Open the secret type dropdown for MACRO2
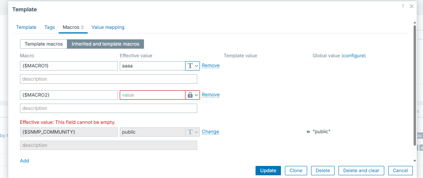Viewport: 423px width, 178px height. point(193,95)
